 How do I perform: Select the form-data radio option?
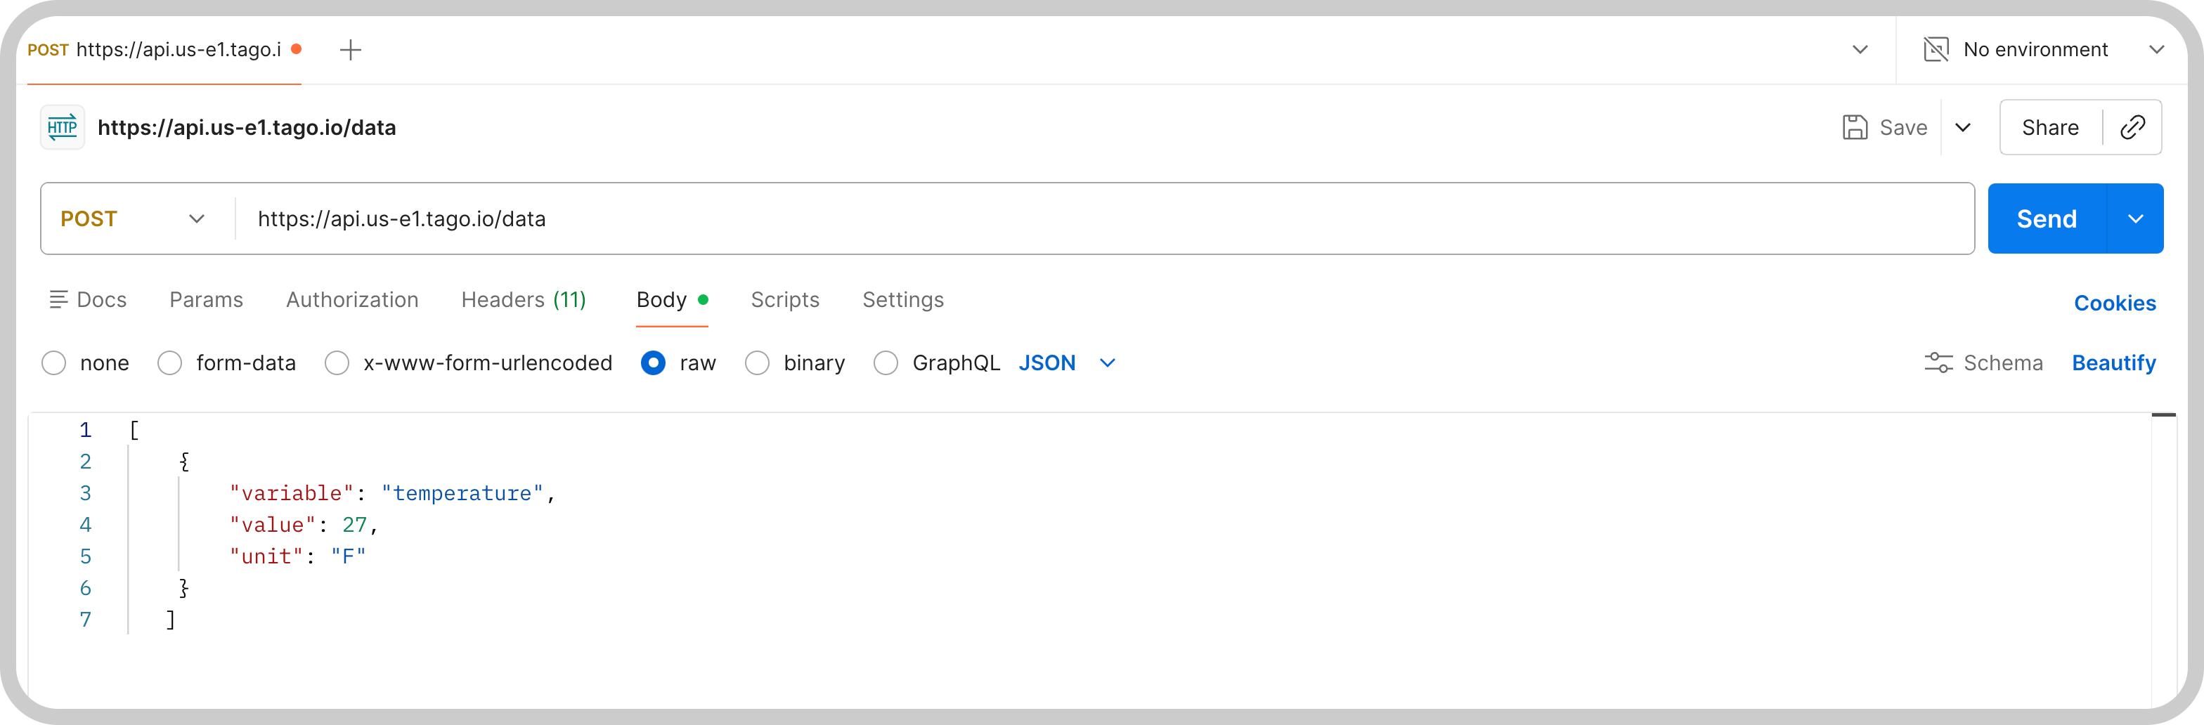[x=169, y=362]
